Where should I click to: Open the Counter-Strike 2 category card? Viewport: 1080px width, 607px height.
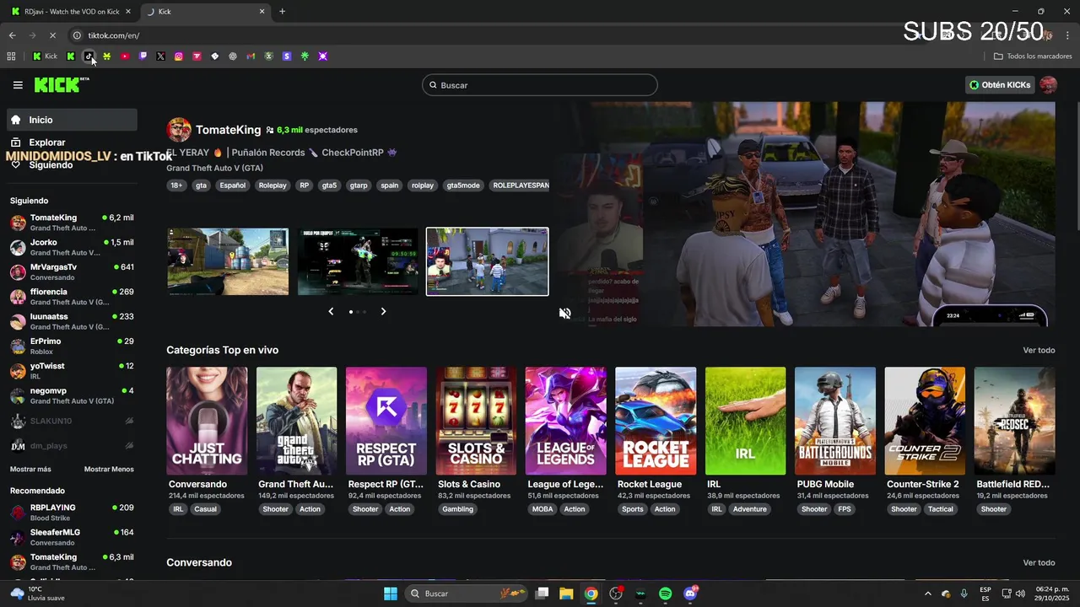[925, 421]
